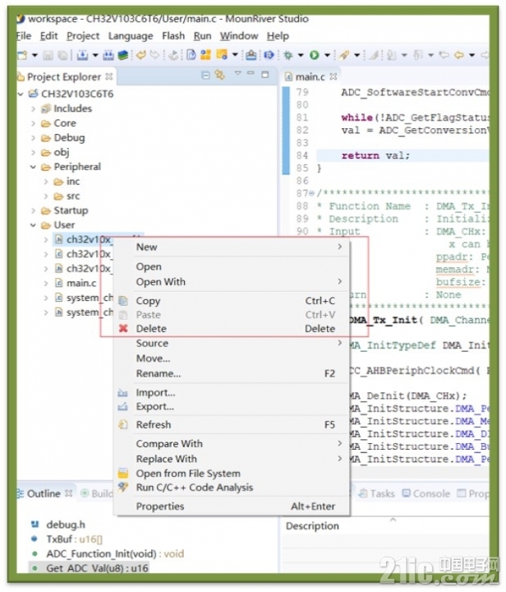The height and width of the screenshot is (592, 506).
Task: Select the src folder under Peripheral
Action: 73,197
